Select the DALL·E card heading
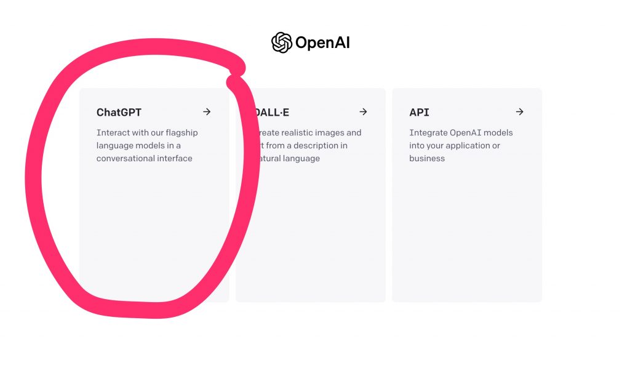The width and height of the screenshot is (630, 368). (x=271, y=113)
